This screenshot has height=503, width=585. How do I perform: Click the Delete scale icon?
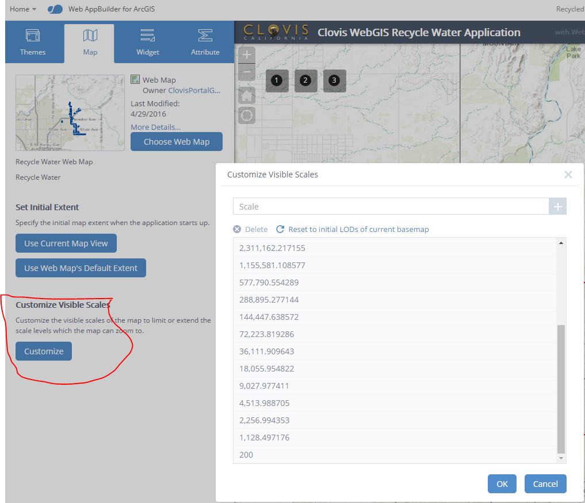pos(237,229)
